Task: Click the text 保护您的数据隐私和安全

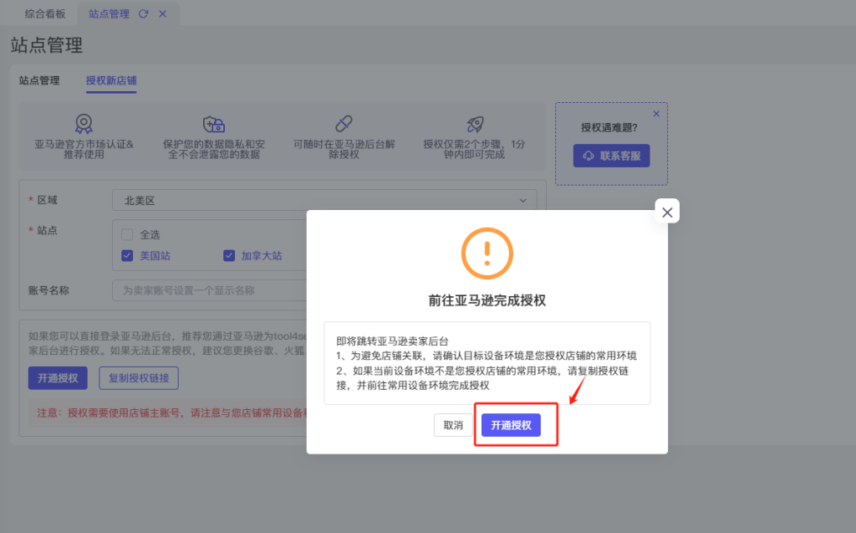Action: coord(214,149)
